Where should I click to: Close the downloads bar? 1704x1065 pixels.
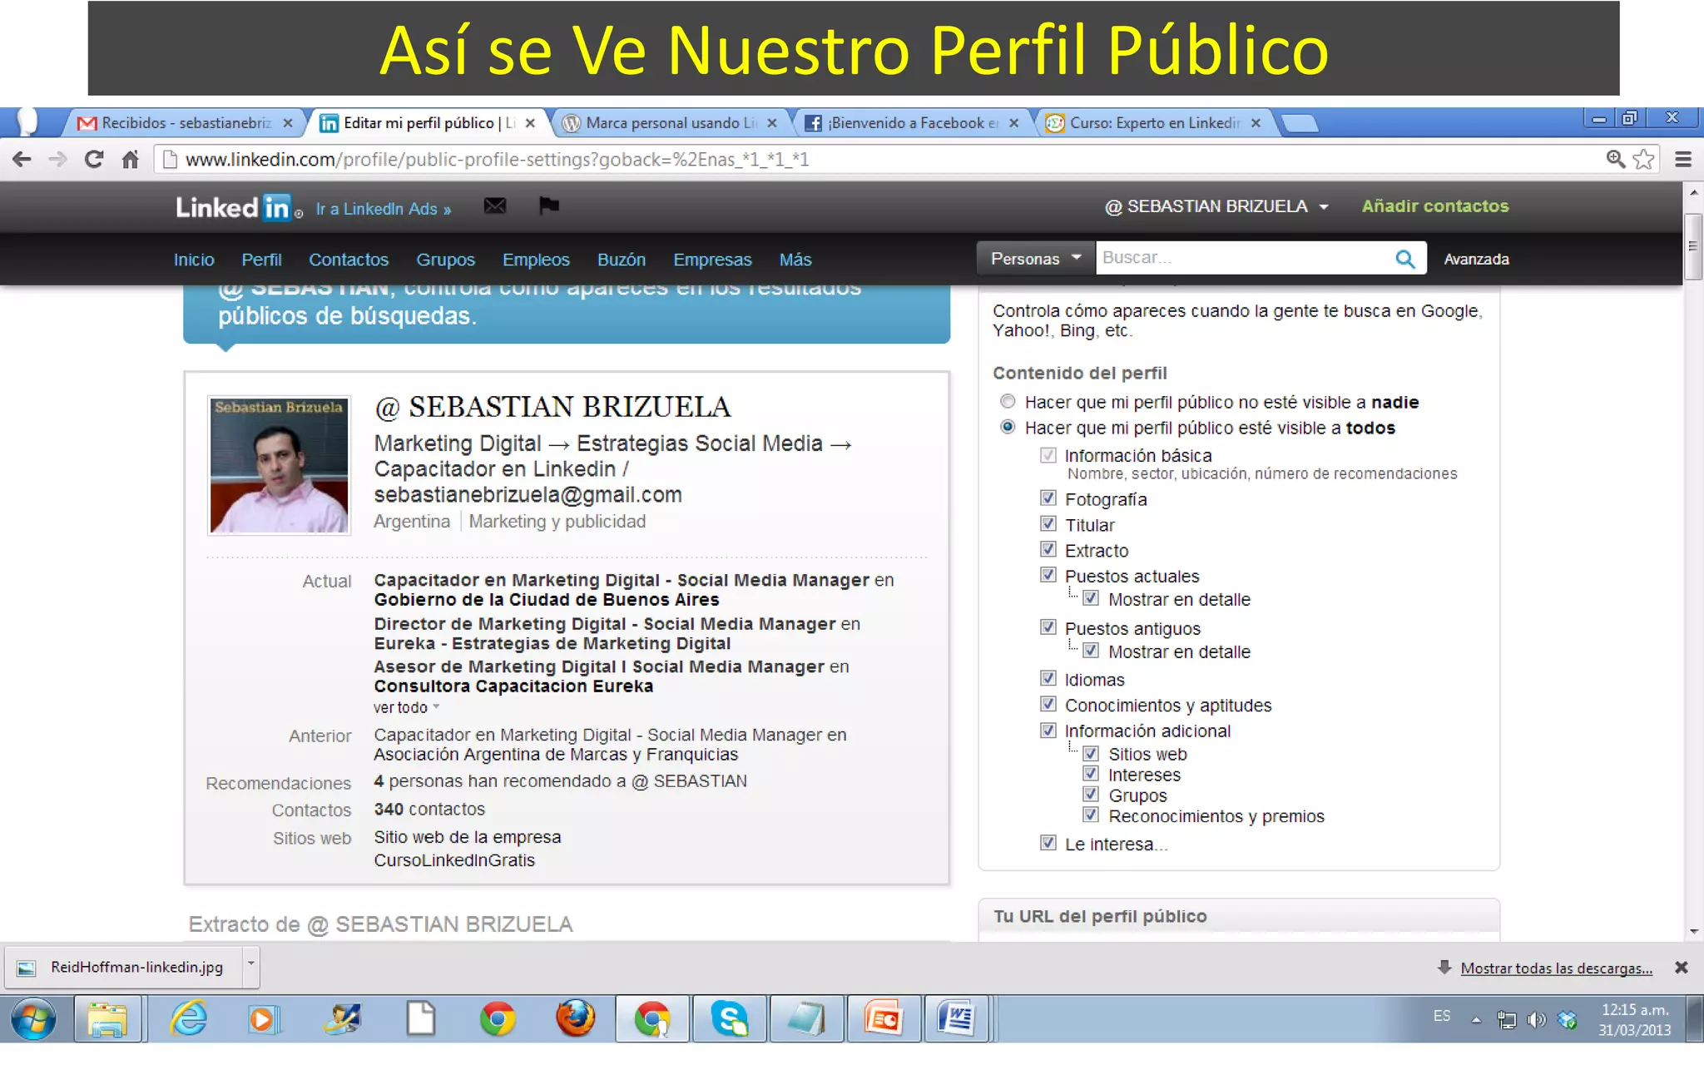point(1681,968)
